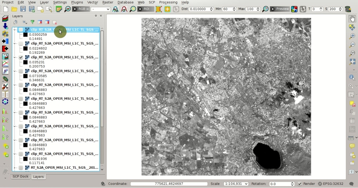The width and height of the screenshot is (358, 188).
Task: Uncheck the visible layer with value 0.035231
Action: tap(21, 57)
